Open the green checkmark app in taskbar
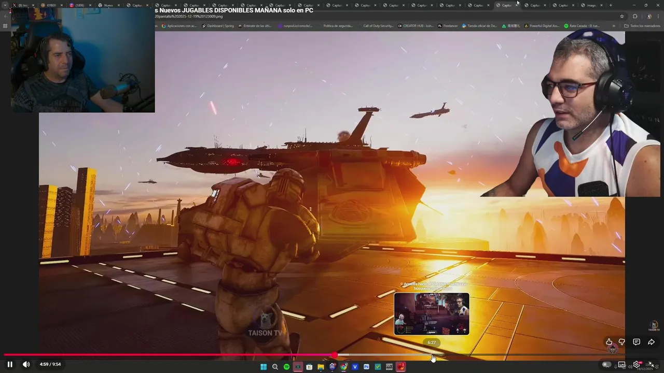The width and height of the screenshot is (664, 373). point(378,367)
